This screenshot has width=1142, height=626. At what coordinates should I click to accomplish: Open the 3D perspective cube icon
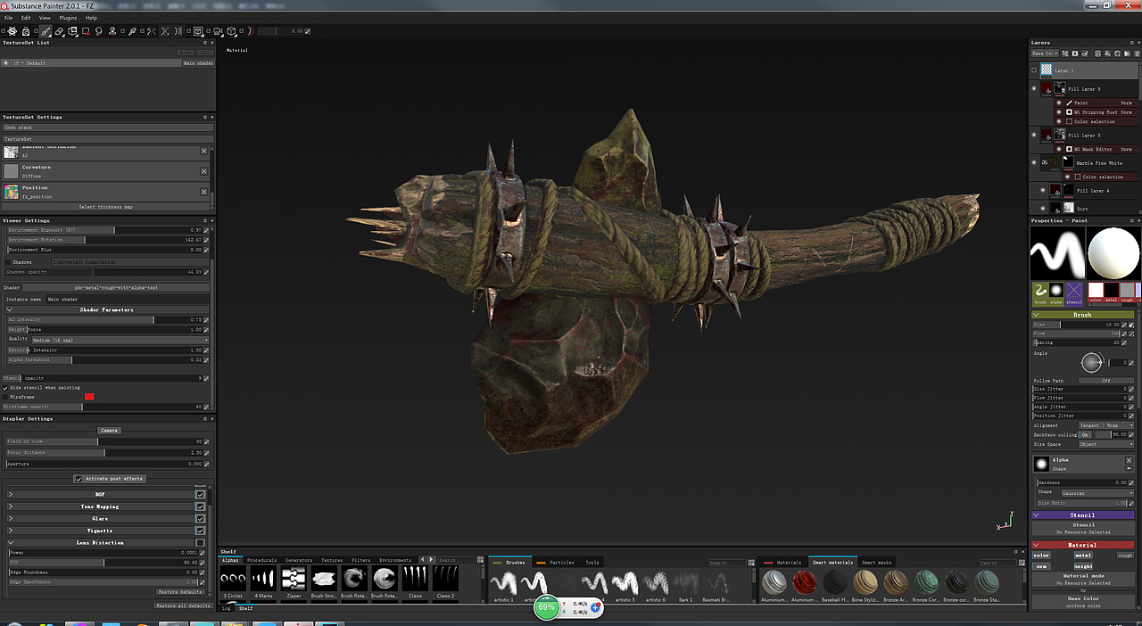pos(231,31)
